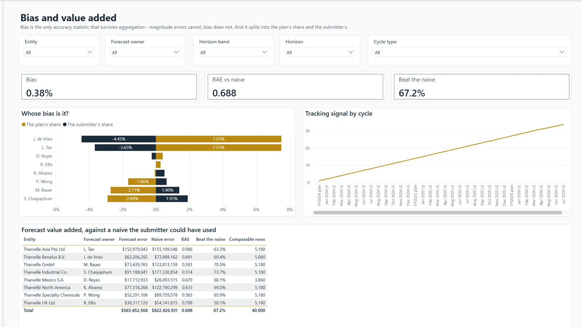Sort table by Entity column header
The image size is (582, 327).
tap(30, 239)
